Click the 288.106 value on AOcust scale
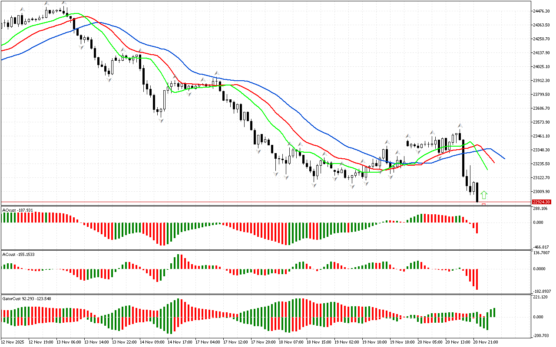Viewport: 556px width, 347px height. [x=541, y=209]
